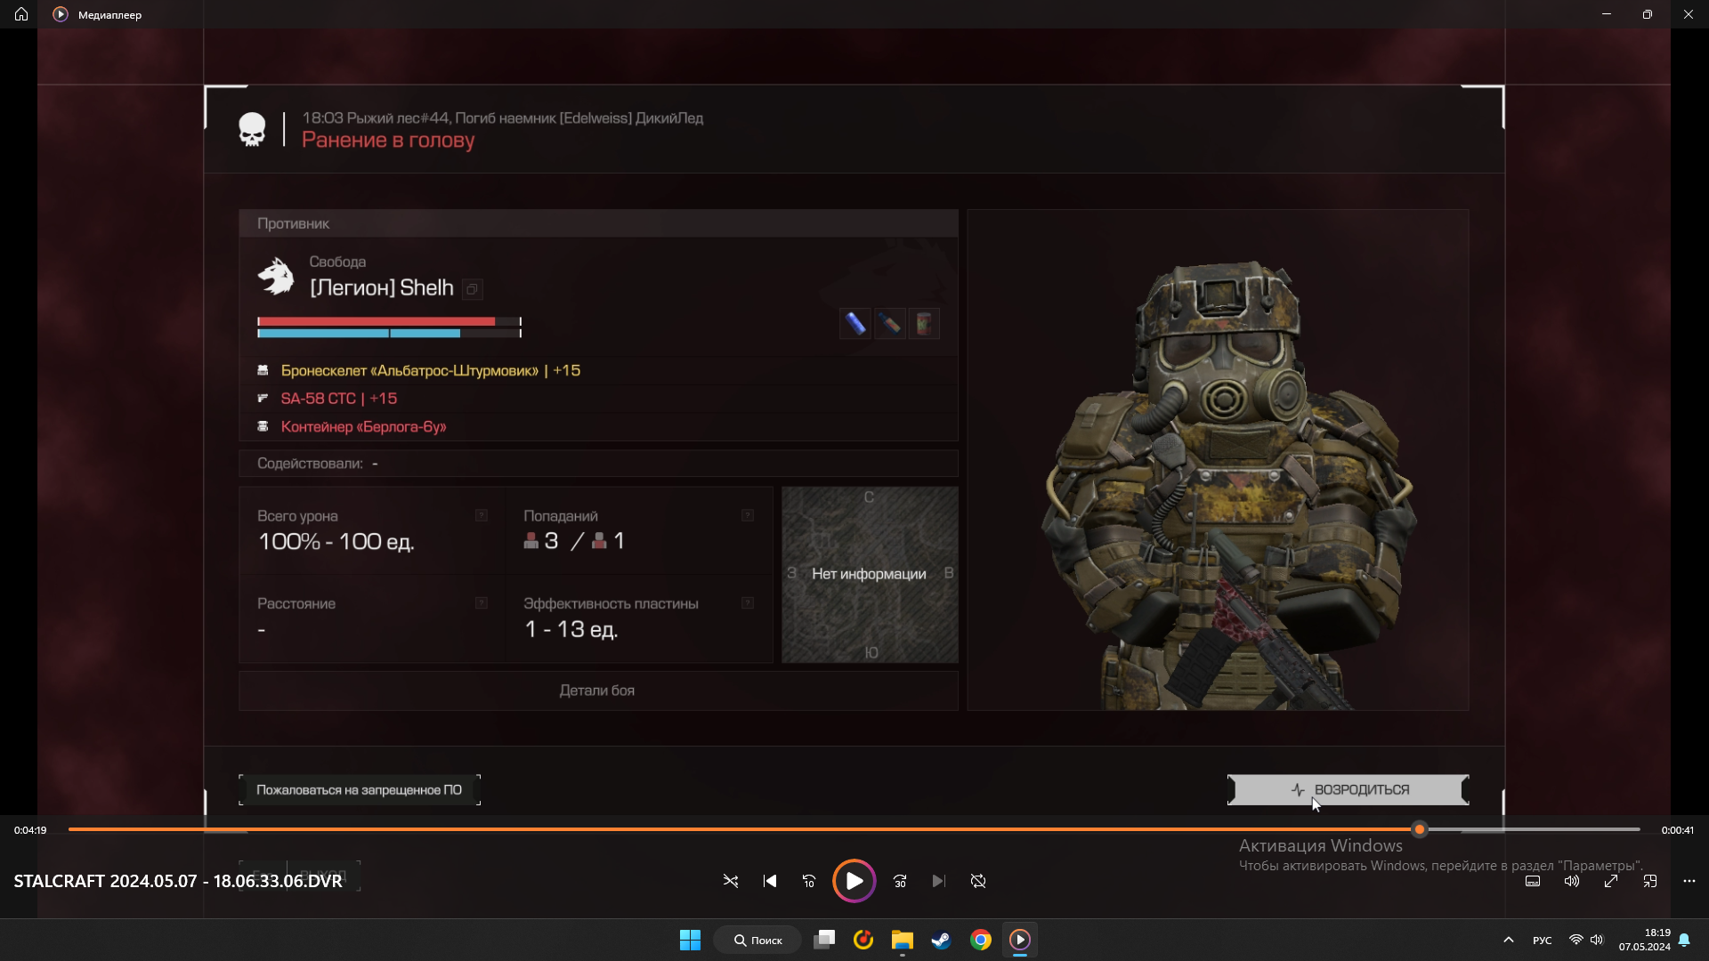Click the seek bar position handle

1420,829
